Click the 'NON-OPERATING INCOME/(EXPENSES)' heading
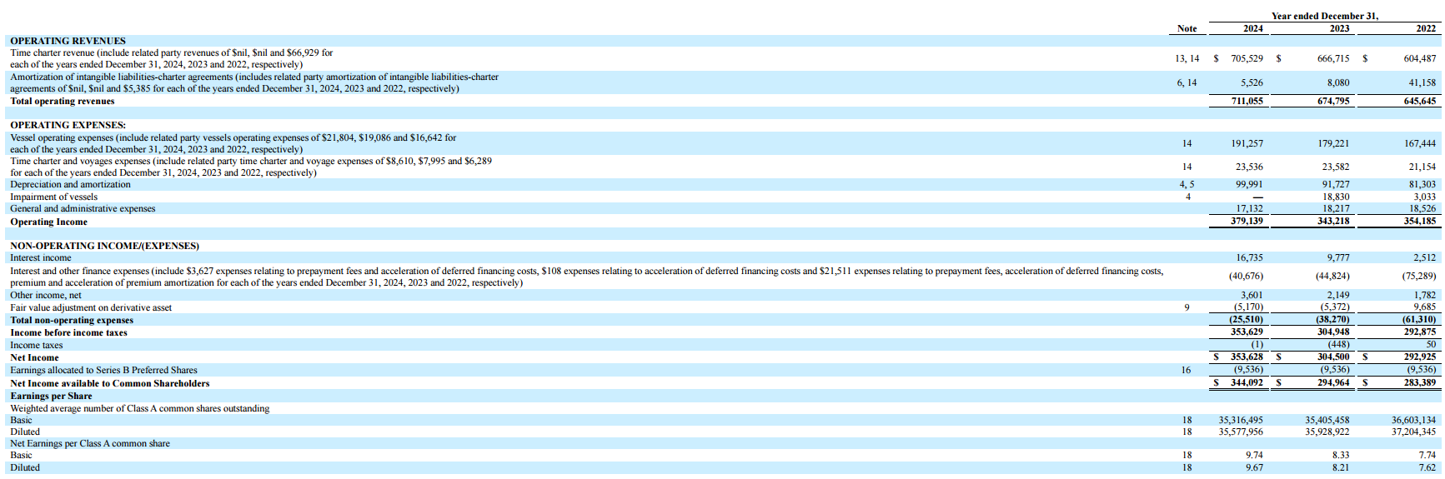 pyautogui.click(x=104, y=246)
